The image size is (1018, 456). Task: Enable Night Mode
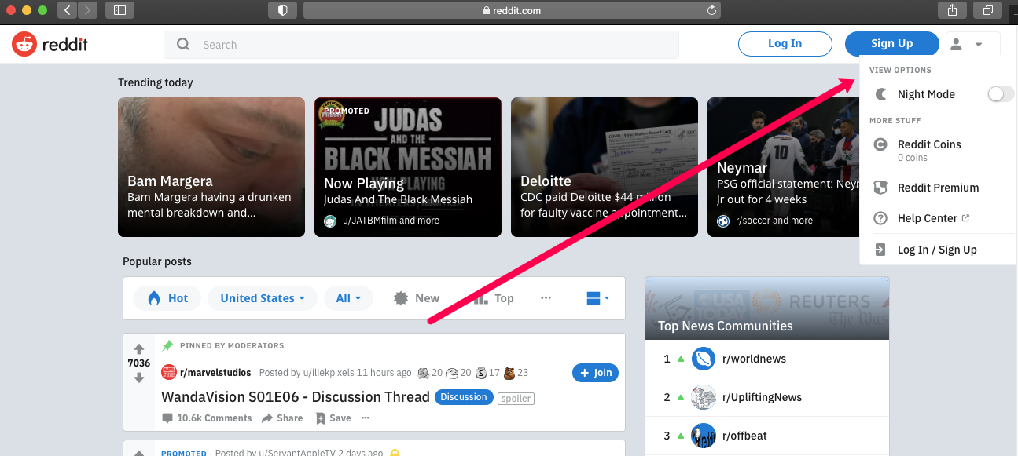[999, 93]
